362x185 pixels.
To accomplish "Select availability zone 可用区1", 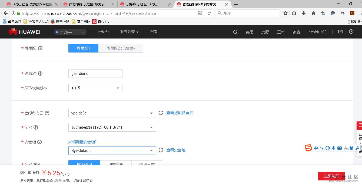I will 83,48.
